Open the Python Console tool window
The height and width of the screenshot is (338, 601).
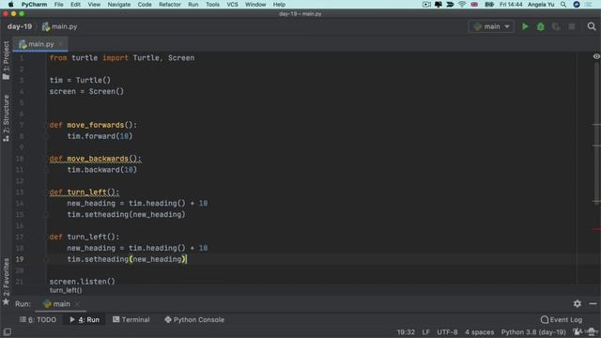pyautogui.click(x=194, y=319)
